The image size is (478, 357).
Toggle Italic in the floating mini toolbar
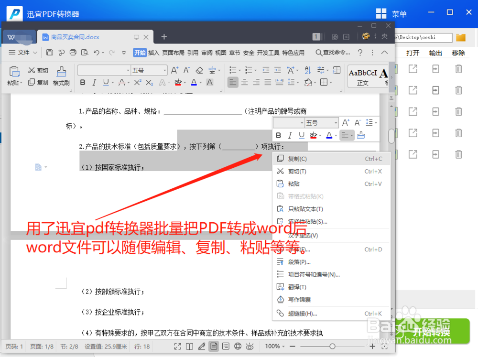(x=290, y=135)
